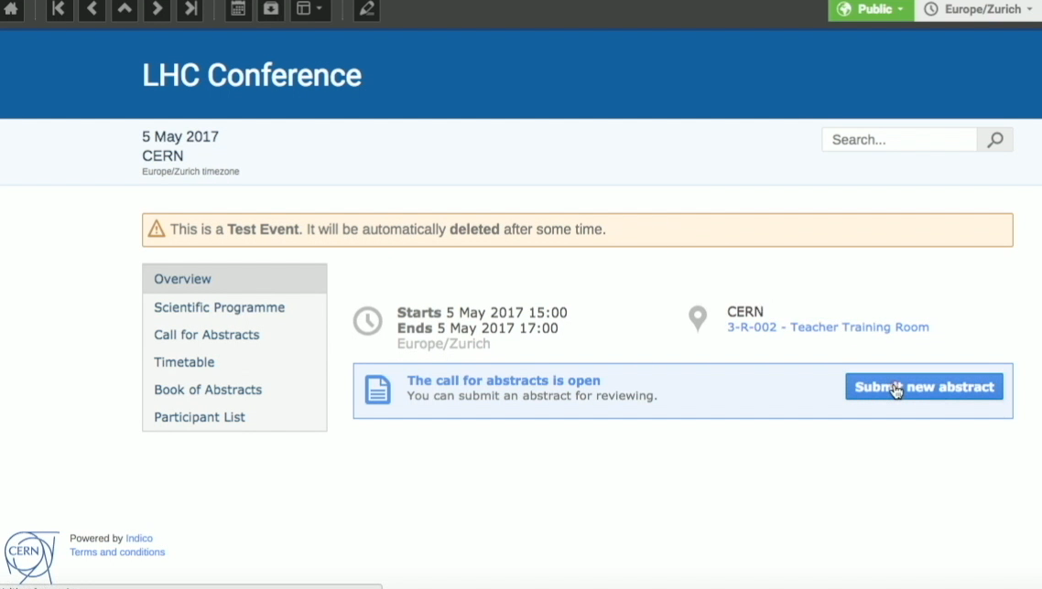Click 'You can submit an abstract for reviewing.' text

coord(532,396)
